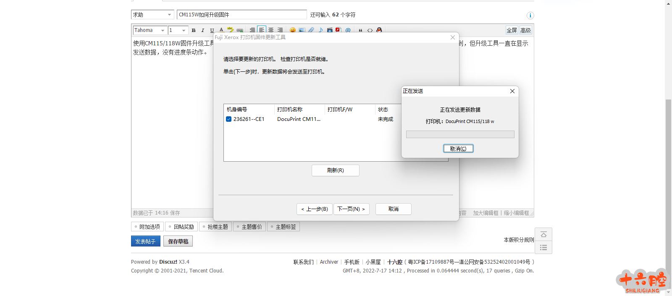Click the first alignment icon, left of the highlighted one
Screen dimensions: 672x296
click(x=252, y=30)
